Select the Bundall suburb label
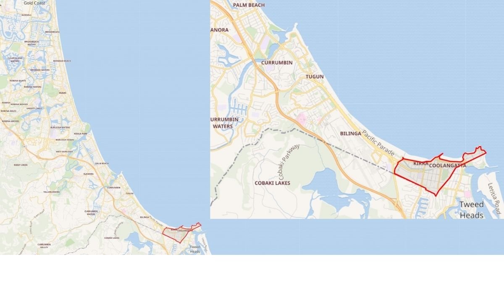 (x=26, y=15)
